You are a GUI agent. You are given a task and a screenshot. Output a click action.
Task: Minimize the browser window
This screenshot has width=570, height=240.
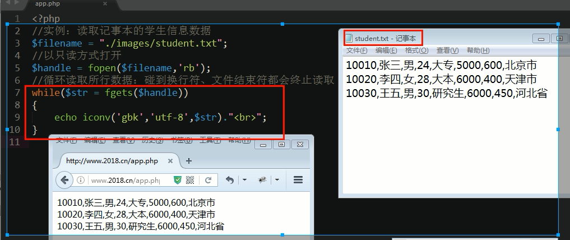pyautogui.click(x=263, y=144)
